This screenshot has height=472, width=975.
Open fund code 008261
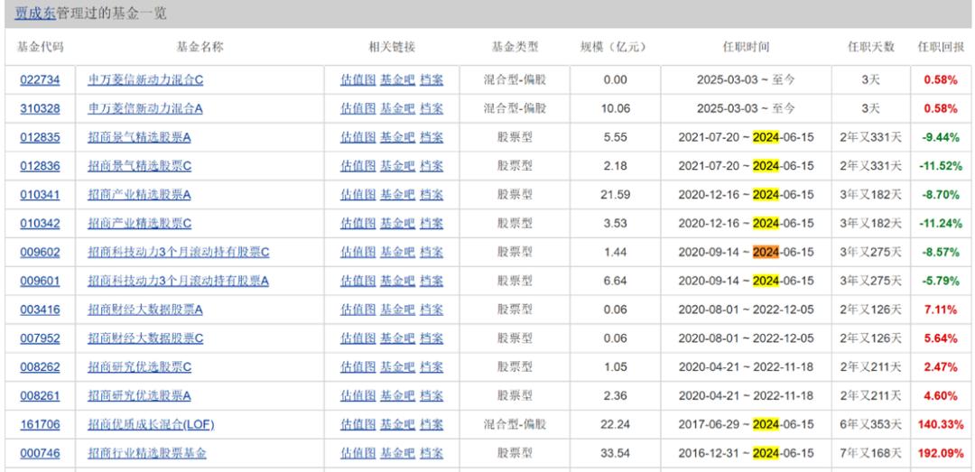[x=40, y=395]
